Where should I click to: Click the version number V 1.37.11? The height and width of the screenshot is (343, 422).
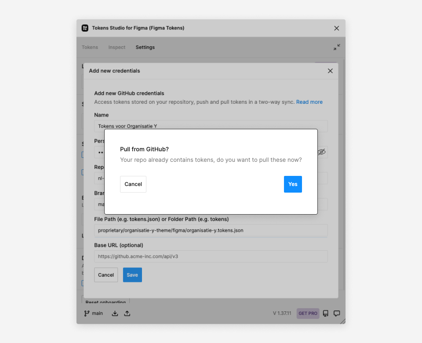tap(282, 314)
